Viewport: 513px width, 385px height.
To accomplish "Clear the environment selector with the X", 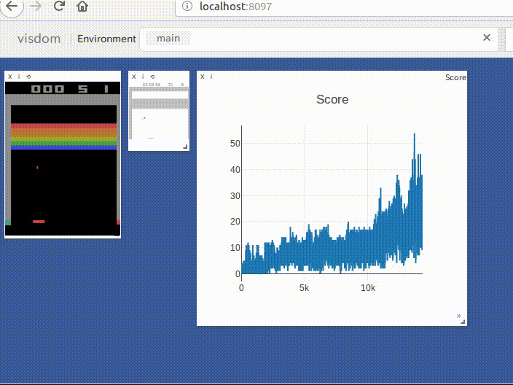I will pos(487,38).
